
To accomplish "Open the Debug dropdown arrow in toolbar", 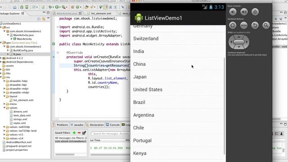I will coord(53,7).
